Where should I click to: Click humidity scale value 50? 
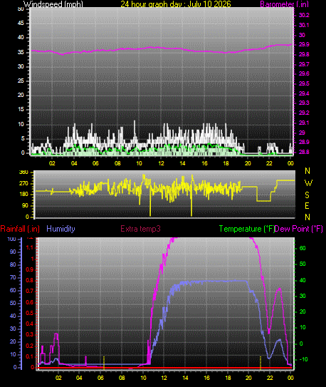pyautogui.click(x=13, y=303)
